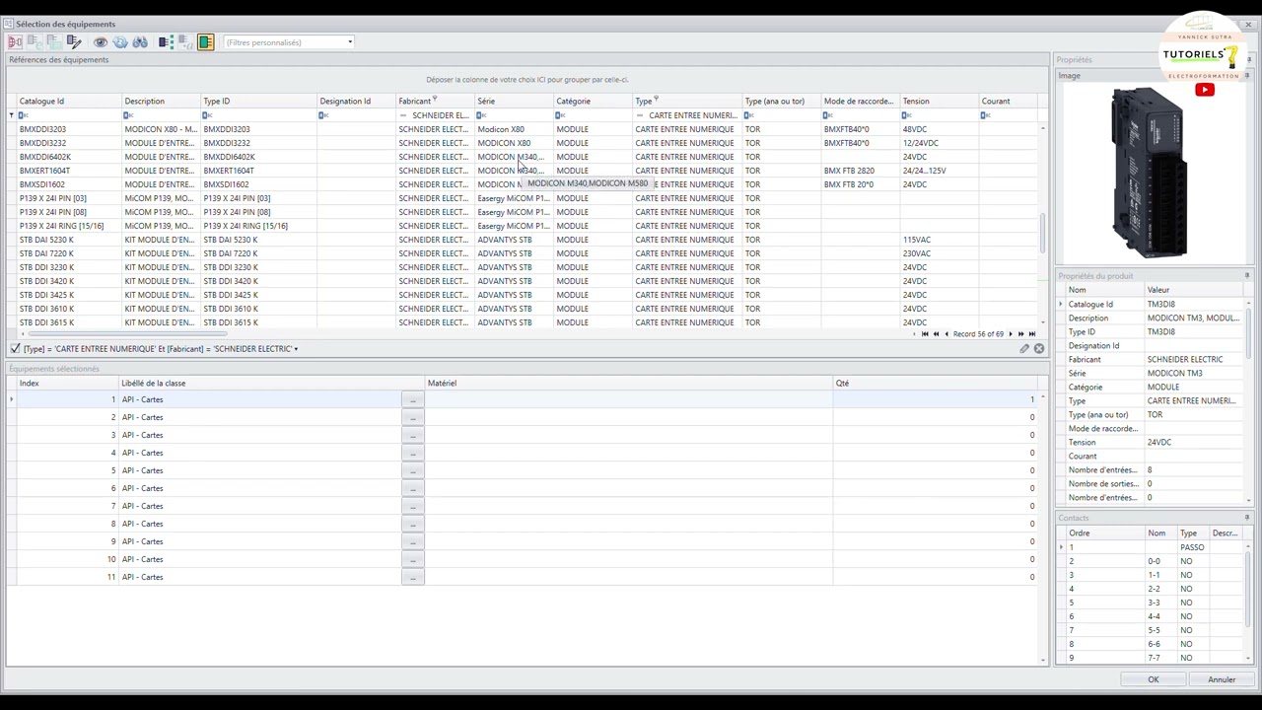The image size is (1262, 710).
Task: Expand contact order 1 PASSO row
Action: pyautogui.click(x=1061, y=547)
